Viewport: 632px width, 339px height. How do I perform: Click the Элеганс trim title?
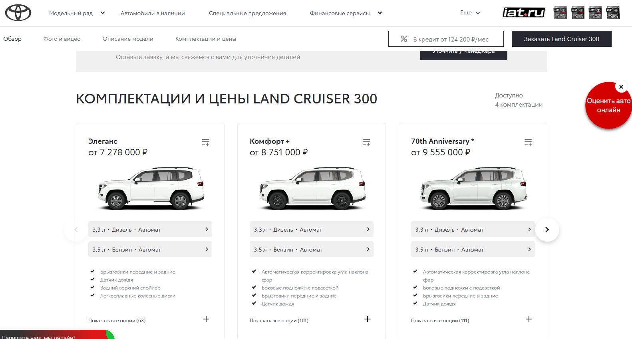[103, 141]
